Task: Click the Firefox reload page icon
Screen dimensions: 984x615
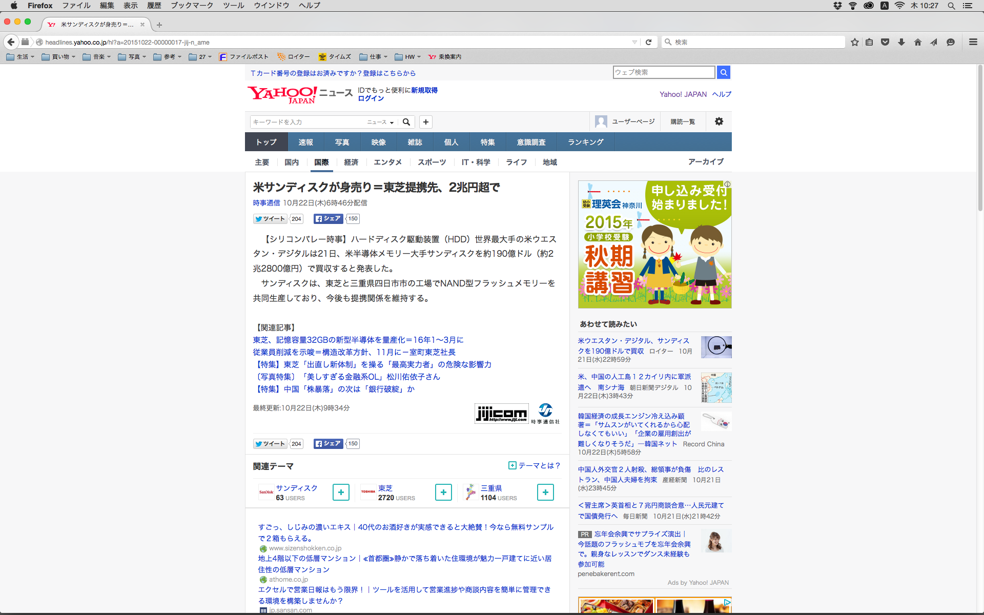Action: point(648,42)
